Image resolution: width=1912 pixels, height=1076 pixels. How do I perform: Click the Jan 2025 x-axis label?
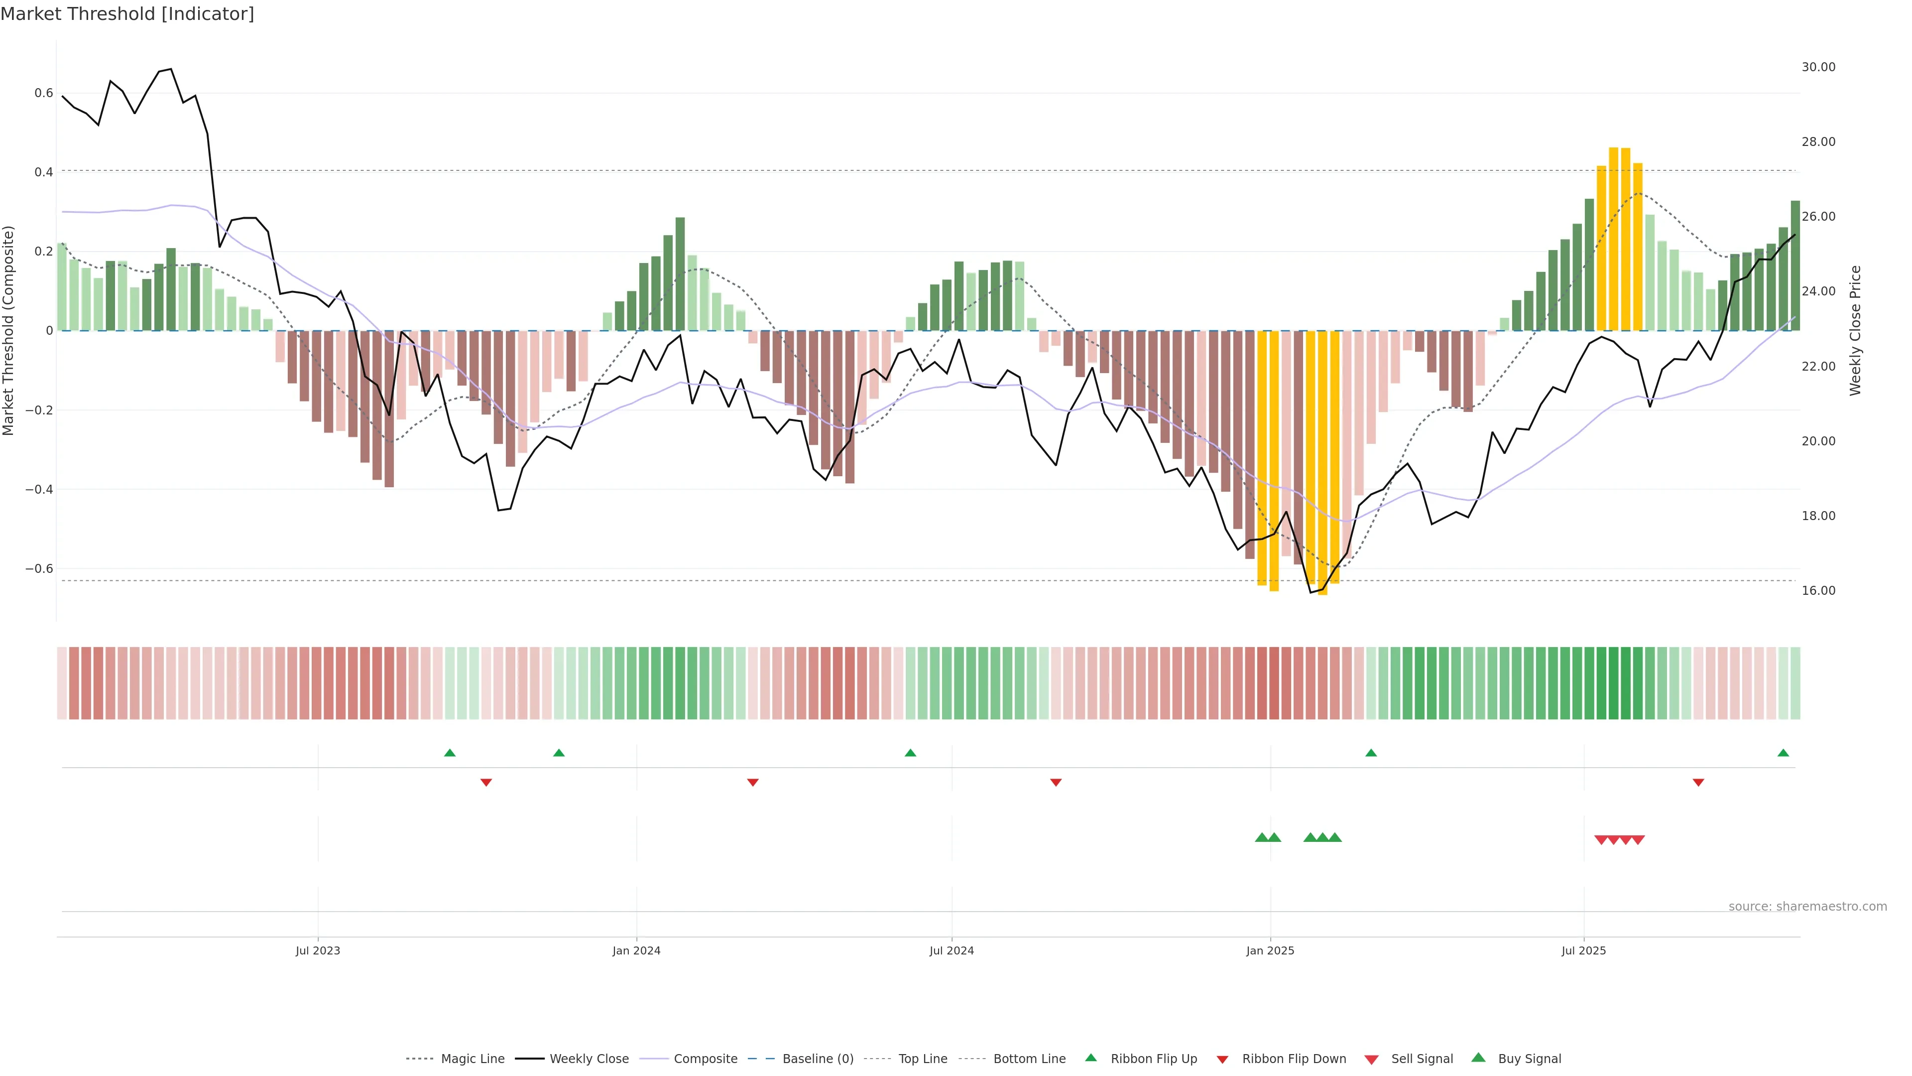(x=1270, y=950)
